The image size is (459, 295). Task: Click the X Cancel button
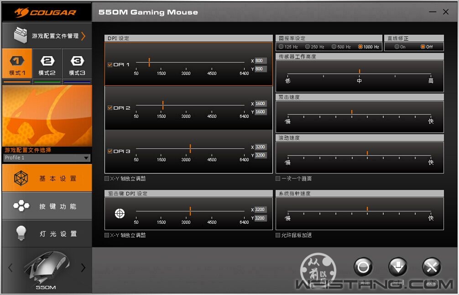(x=432, y=267)
